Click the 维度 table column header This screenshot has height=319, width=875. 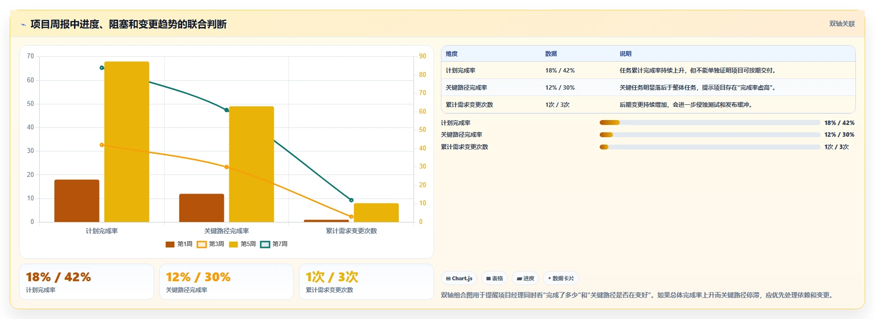452,54
